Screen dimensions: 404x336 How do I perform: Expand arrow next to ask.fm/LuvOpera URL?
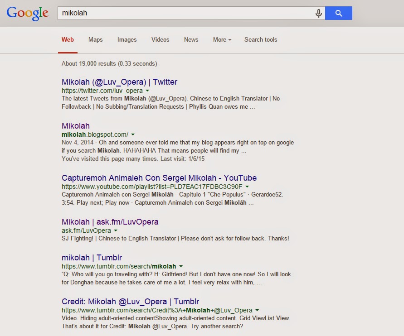pos(116,230)
